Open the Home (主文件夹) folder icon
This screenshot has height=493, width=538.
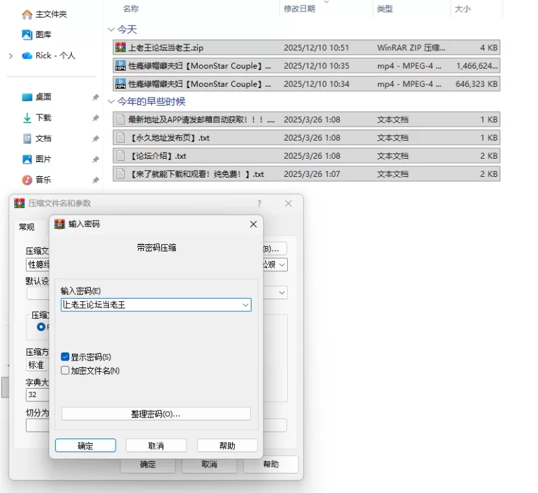click(x=27, y=14)
